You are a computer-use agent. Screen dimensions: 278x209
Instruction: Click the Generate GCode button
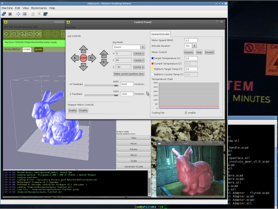coord(134,166)
